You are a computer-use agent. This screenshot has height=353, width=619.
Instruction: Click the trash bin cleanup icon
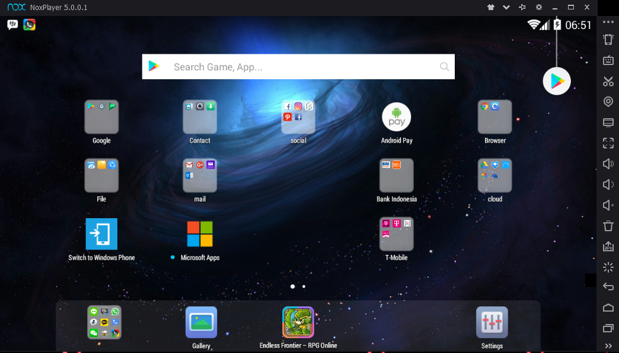(x=608, y=226)
